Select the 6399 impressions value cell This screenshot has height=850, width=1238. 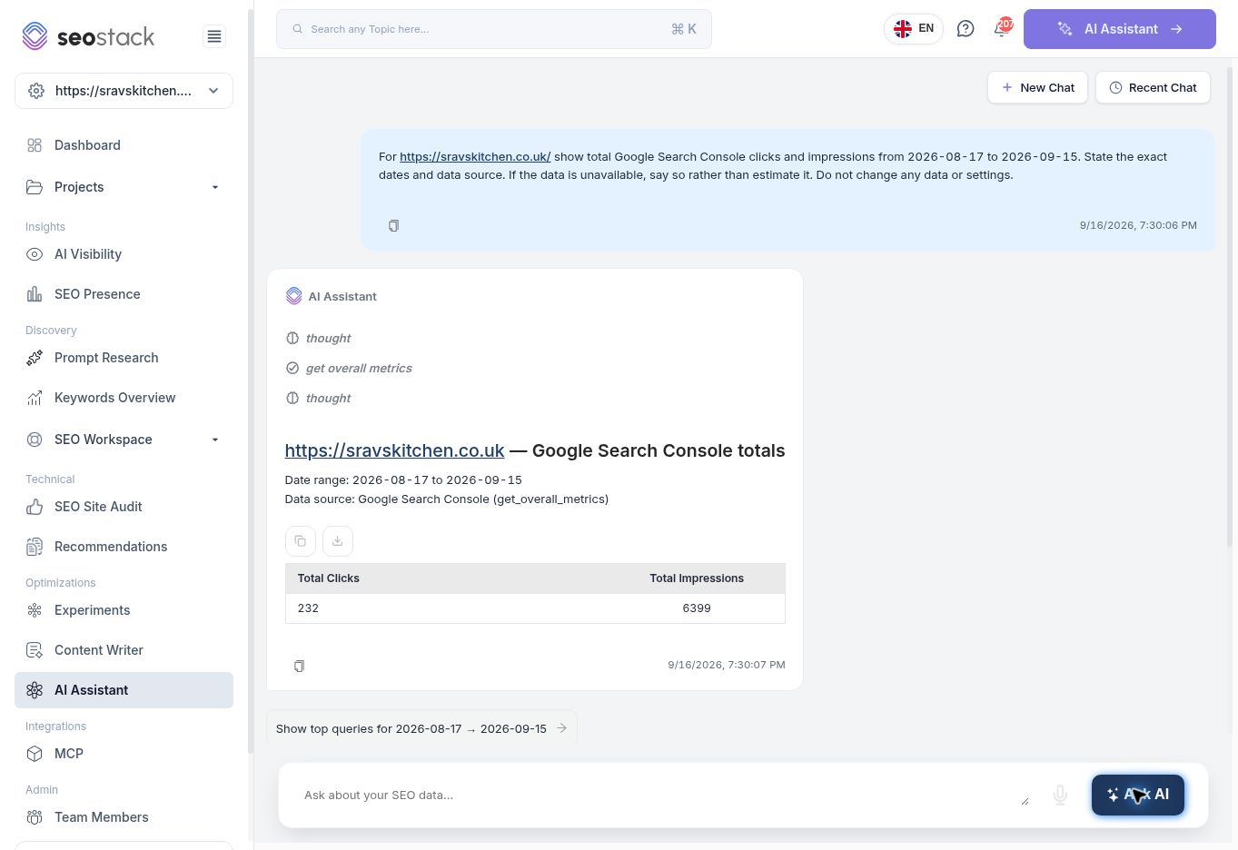pos(697,608)
